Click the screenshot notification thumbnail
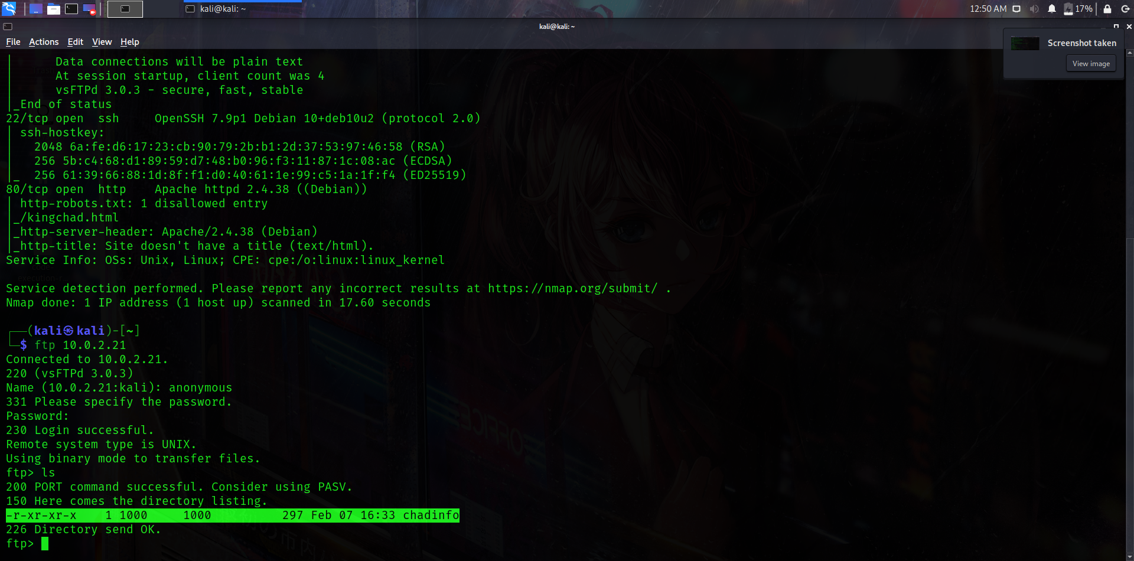This screenshot has width=1134, height=561. click(1025, 43)
